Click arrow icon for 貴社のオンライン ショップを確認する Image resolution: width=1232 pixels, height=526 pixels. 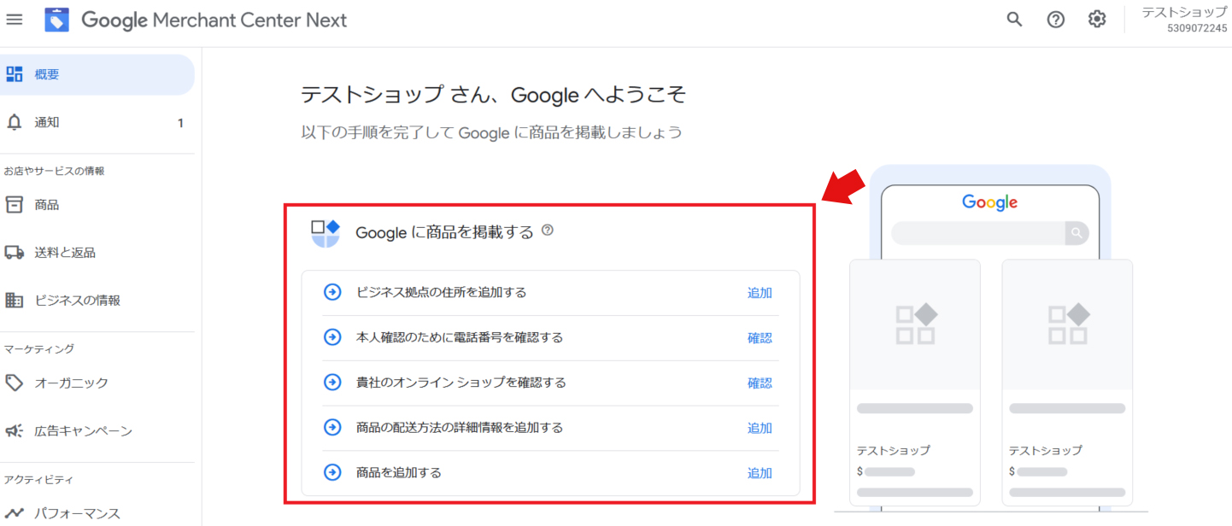pos(332,383)
